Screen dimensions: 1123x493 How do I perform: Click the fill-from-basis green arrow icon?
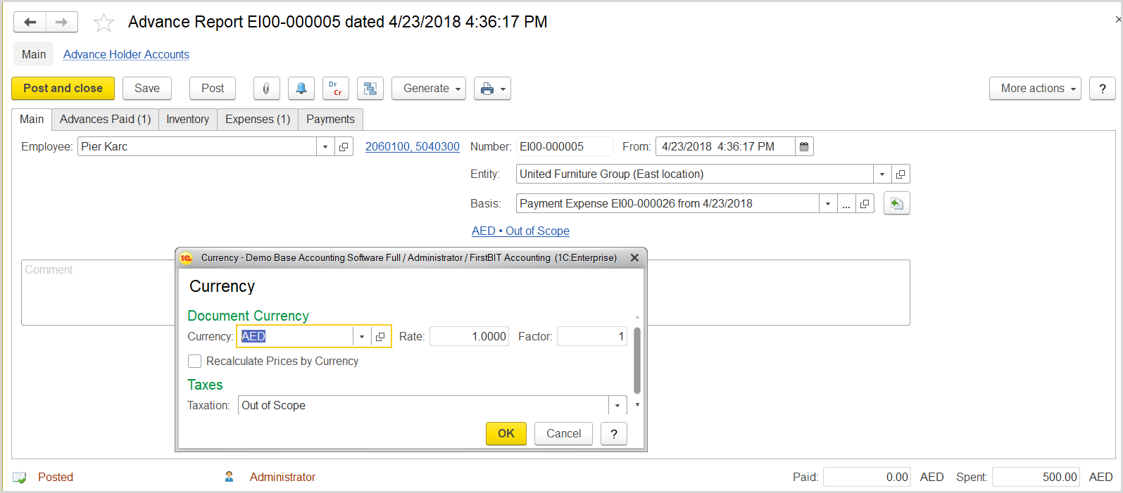tap(897, 203)
